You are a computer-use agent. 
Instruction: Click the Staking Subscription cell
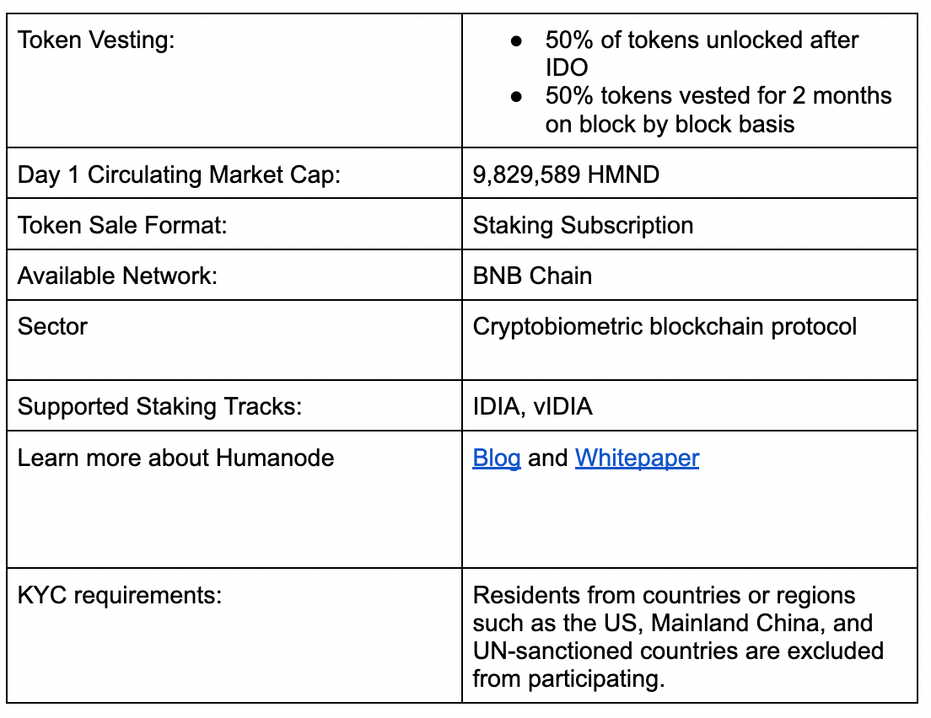pos(583,226)
